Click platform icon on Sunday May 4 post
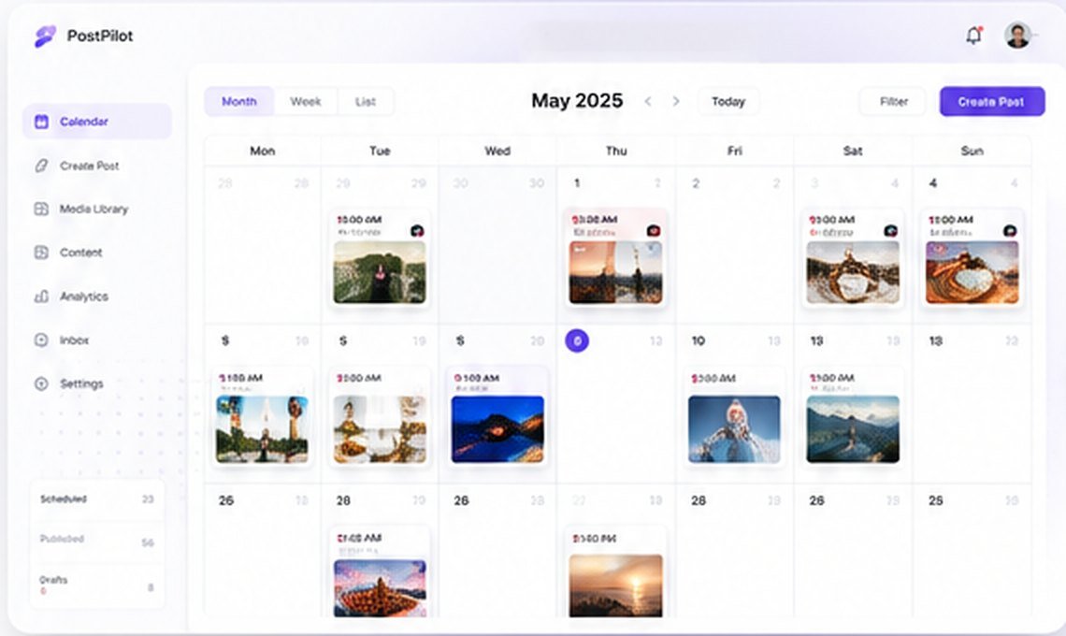Image resolution: width=1066 pixels, height=636 pixels. click(x=1010, y=231)
